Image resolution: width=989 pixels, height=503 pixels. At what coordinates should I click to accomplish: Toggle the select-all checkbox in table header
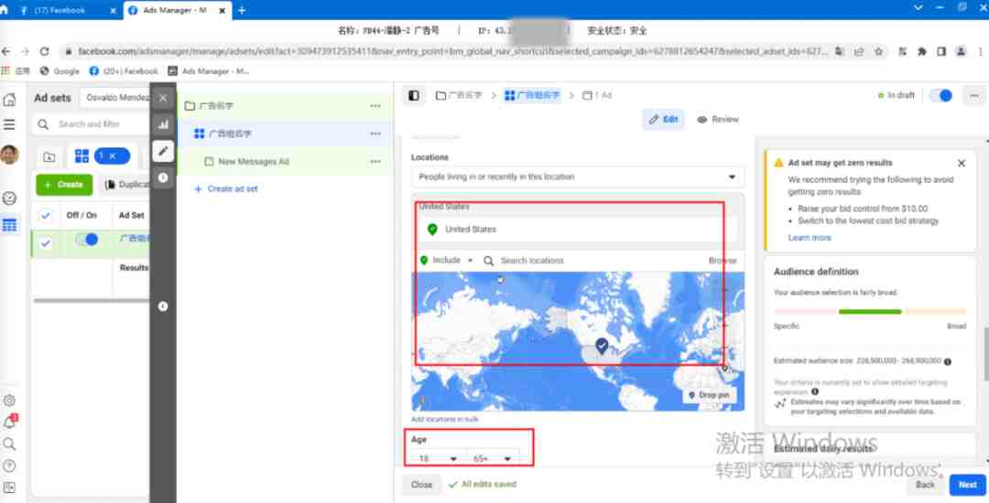46,216
